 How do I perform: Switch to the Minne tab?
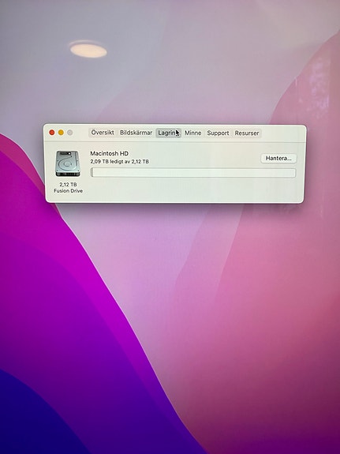pyautogui.click(x=193, y=133)
